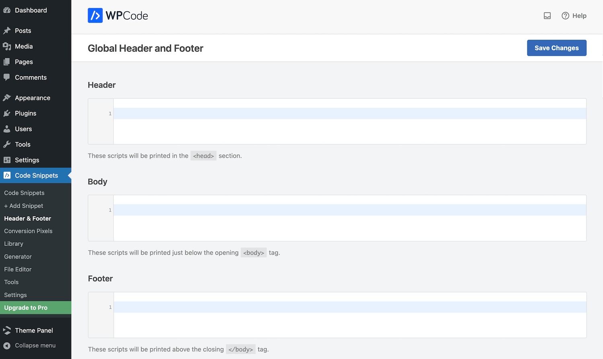Image resolution: width=603 pixels, height=359 pixels.
Task: Click the Media library icon
Action: point(7,47)
